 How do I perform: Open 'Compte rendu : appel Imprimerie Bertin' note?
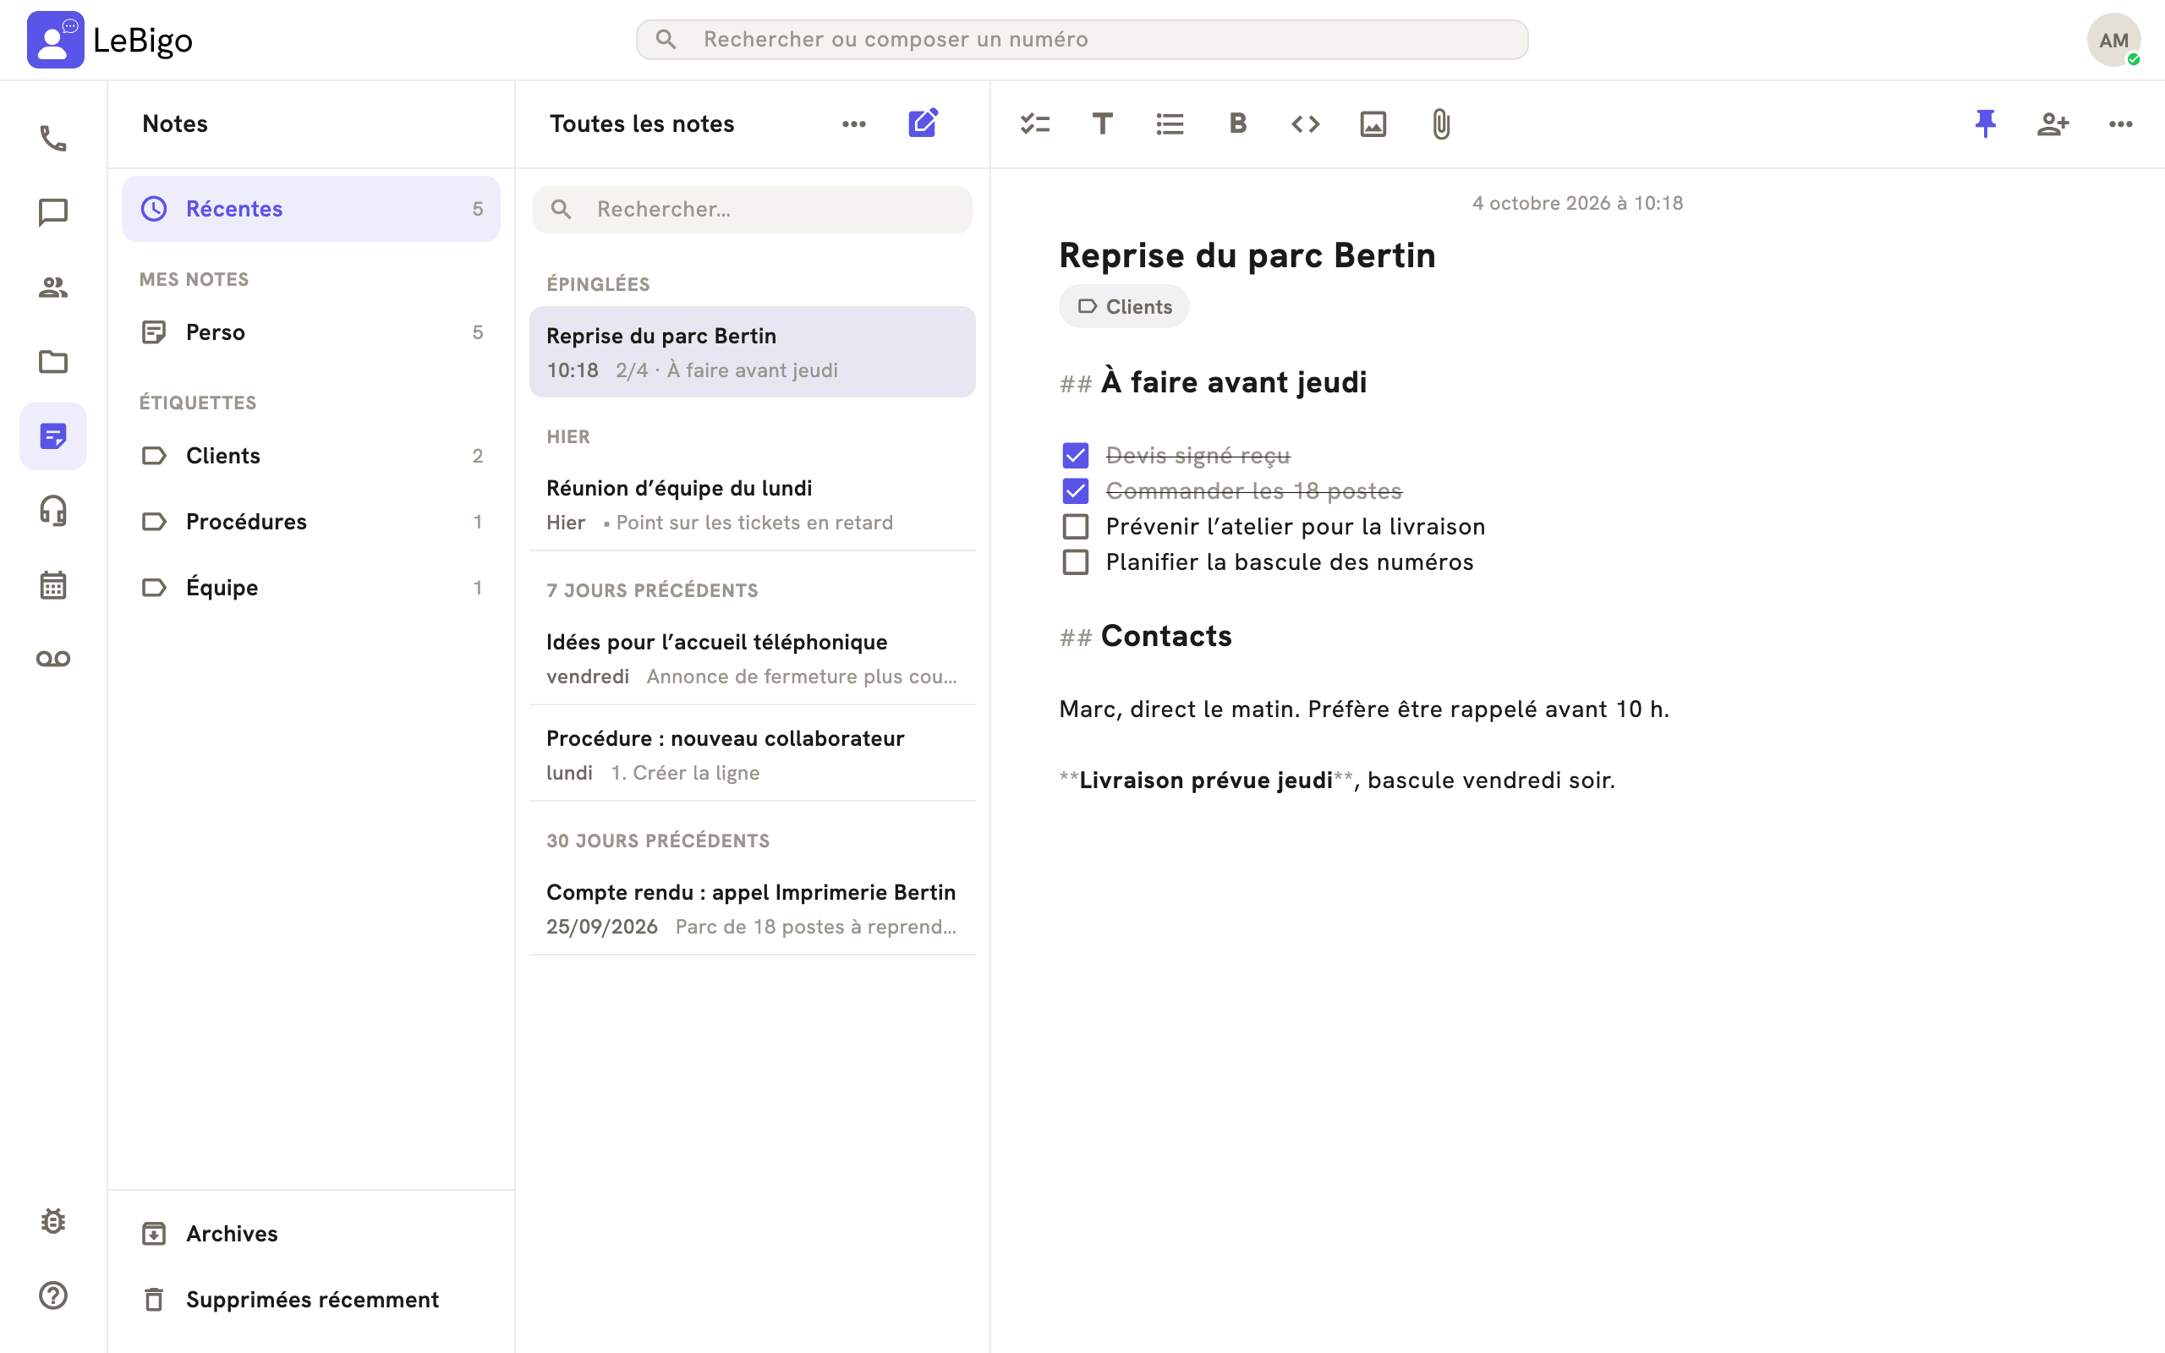(x=752, y=909)
